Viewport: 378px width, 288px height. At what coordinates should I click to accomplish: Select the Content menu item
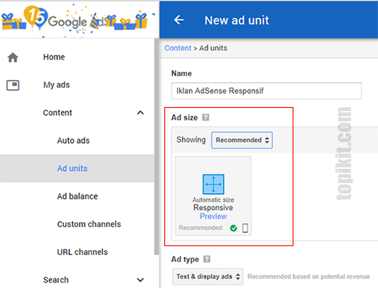click(x=57, y=112)
